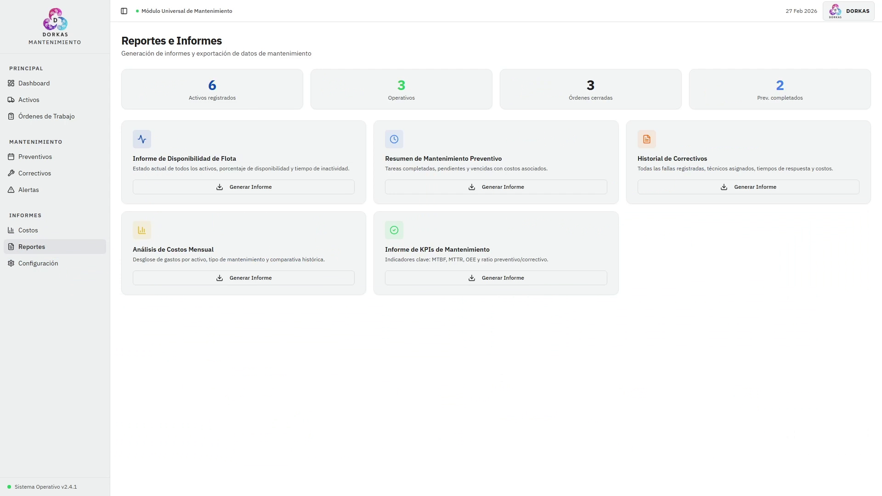Screen dimensions: 882x496
Task: Click the orange document icon on Correctivos card
Action: click(x=646, y=139)
